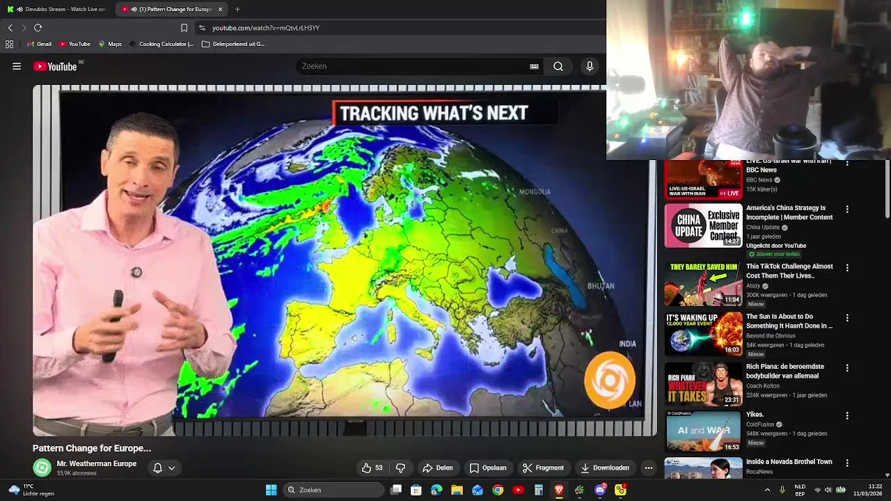Click the Delen share button
Image resolution: width=891 pixels, height=501 pixels.
click(437, 468)
